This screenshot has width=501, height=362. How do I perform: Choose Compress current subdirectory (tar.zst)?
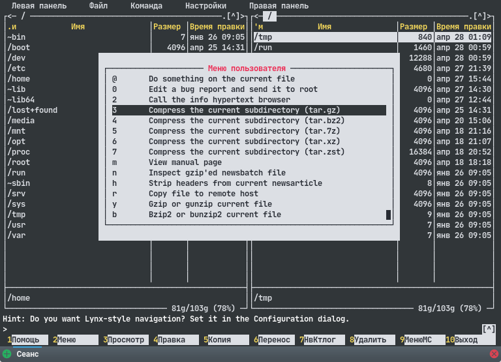point(249,152)
